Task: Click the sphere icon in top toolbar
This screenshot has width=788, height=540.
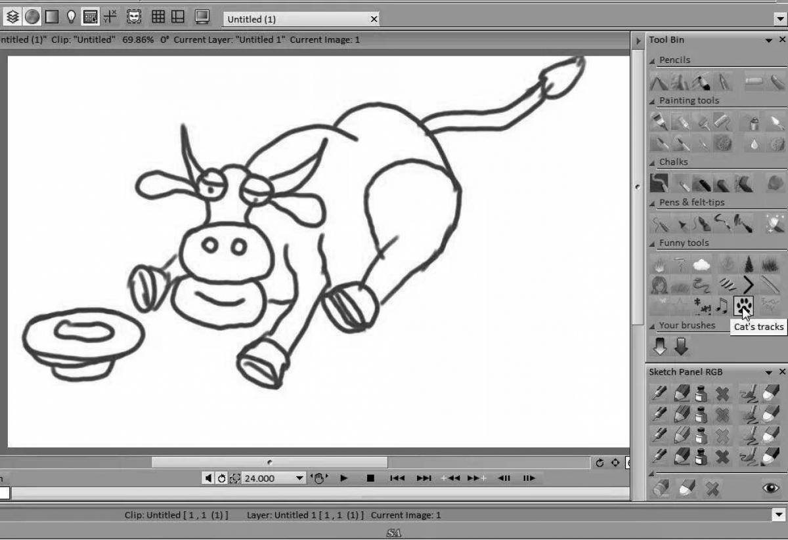Action: tap(32, 16)
